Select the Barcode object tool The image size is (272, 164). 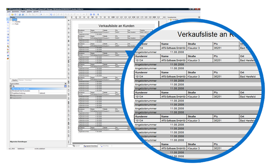pyautogui.click(x=8, y=37)
